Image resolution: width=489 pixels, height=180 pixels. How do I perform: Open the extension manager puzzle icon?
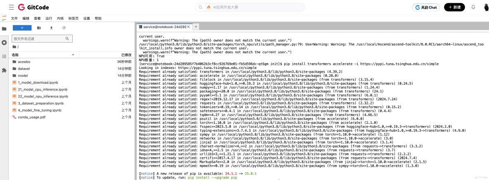pyautogui.click(x=4, y=71)
